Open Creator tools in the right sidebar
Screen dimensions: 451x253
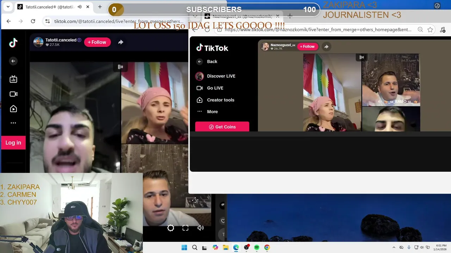coord(215,100)
